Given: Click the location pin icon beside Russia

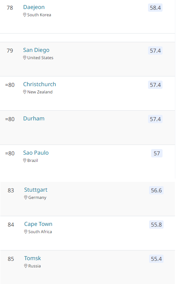Looking at the screenshot, I should tap(26, 266).
